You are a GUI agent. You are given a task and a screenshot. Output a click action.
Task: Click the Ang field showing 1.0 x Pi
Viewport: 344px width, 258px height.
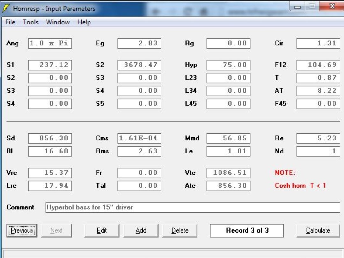[50, 43]
